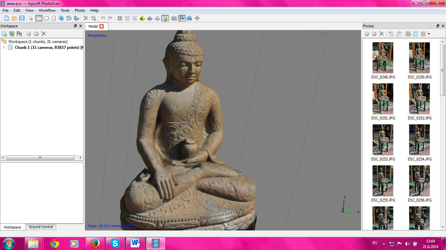Open the File menu
The width and height of the screenshot is (446, 250).
click(x=6, y=10)
